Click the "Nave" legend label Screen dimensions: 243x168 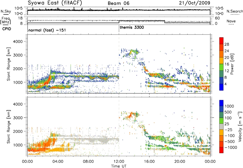coord(231,21)
